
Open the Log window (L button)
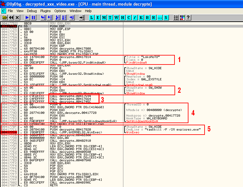point(92,17)
